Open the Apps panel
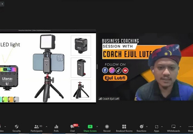 (157, 128)
